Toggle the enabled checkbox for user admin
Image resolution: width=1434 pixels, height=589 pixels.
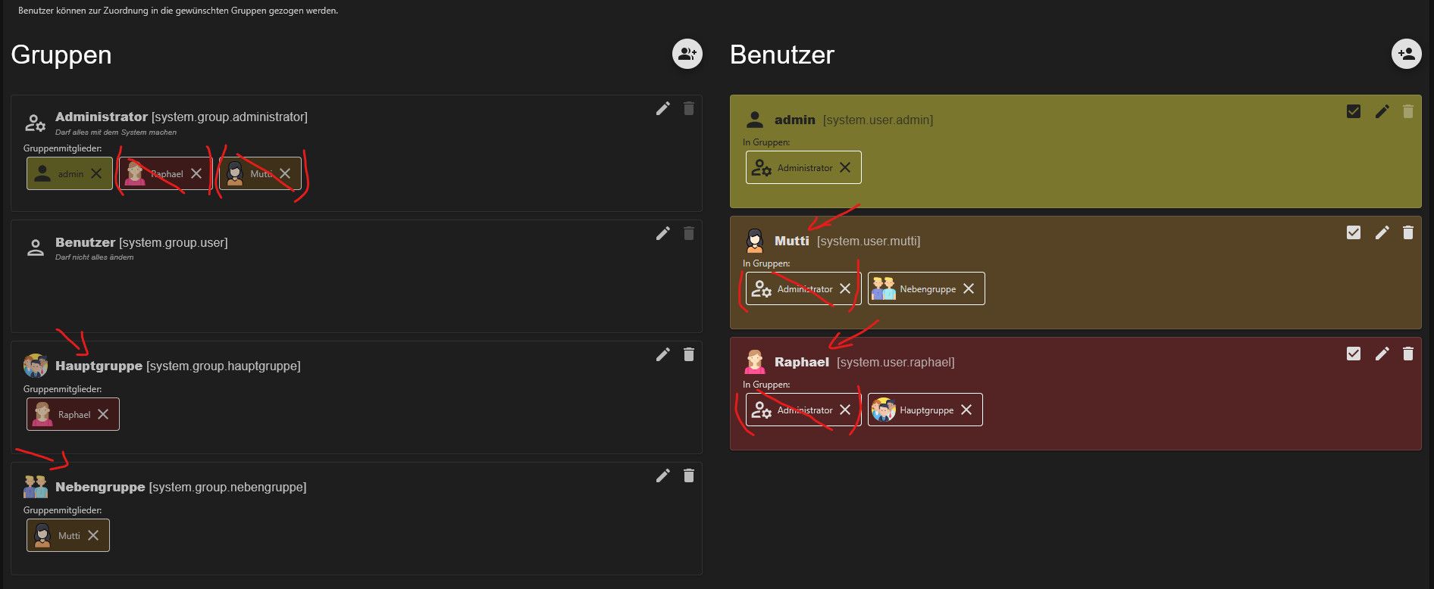click(1354, 111)
